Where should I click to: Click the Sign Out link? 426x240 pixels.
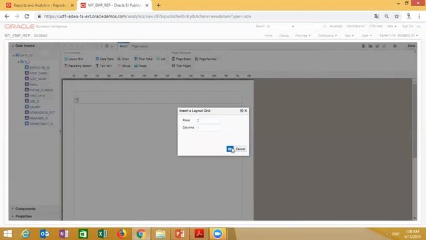pos(407,27)
